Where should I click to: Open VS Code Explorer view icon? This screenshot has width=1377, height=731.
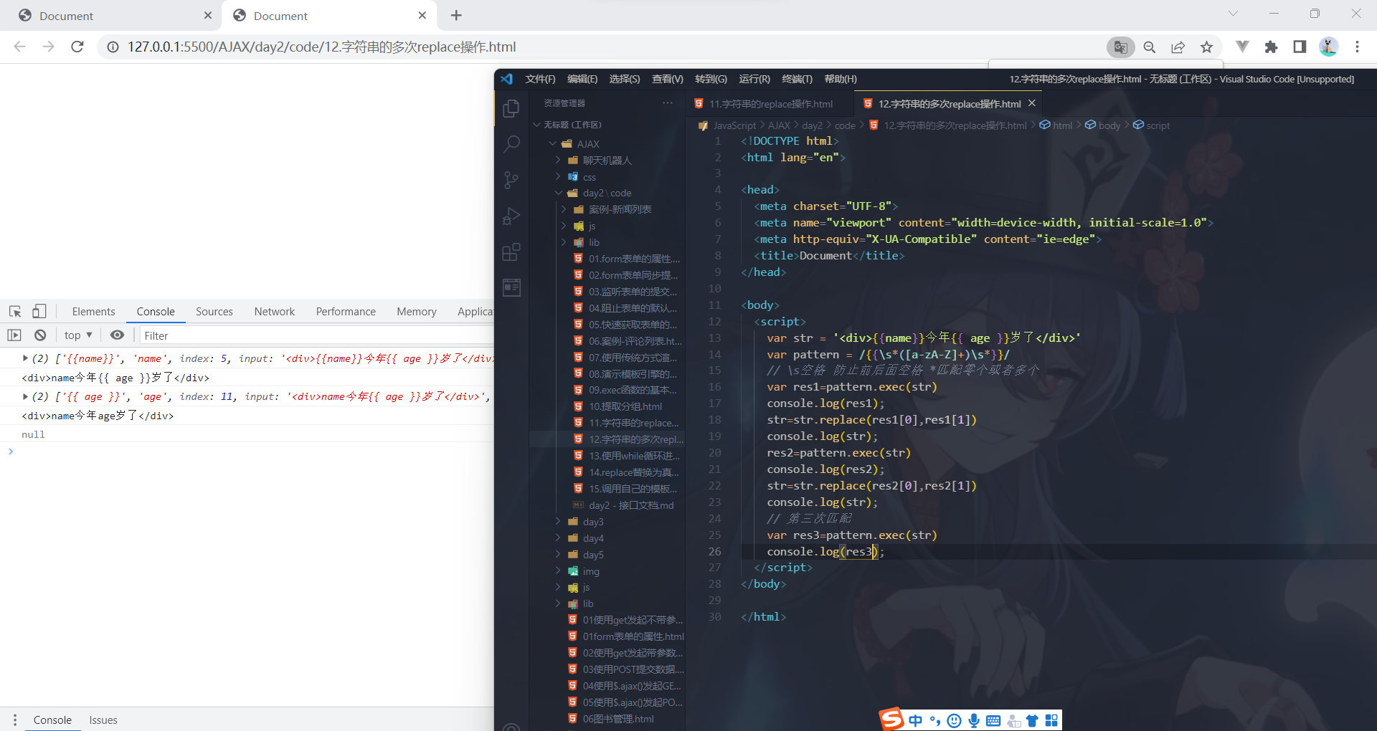tap(511, 108)
